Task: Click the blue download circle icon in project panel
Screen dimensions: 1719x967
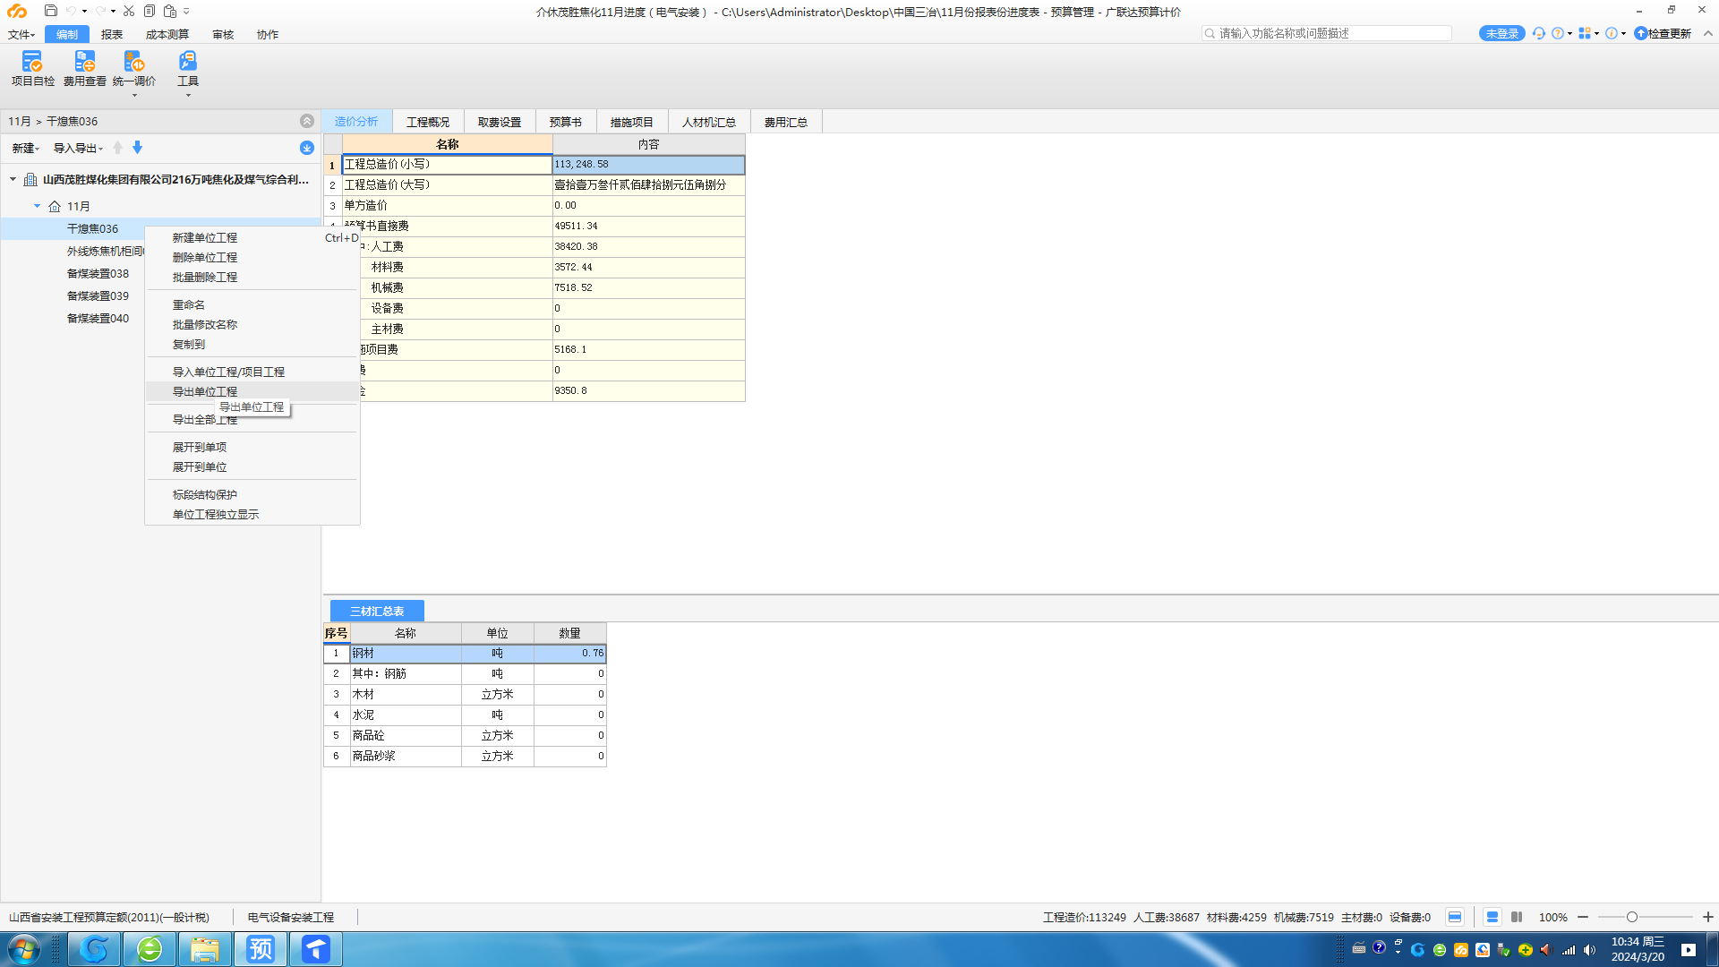Action: point(307,148)
